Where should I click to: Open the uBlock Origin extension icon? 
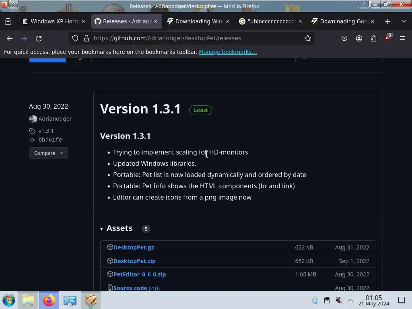tap(388, 38)
